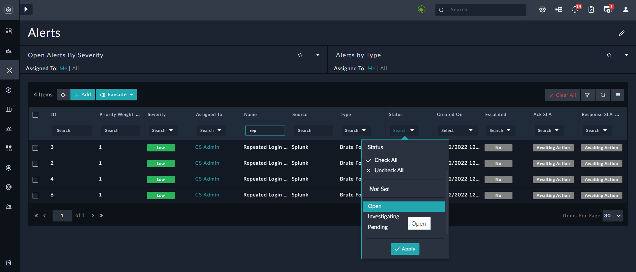Go to the next page arrow
This screenshot has height=272, width=636.
point(93,216)
